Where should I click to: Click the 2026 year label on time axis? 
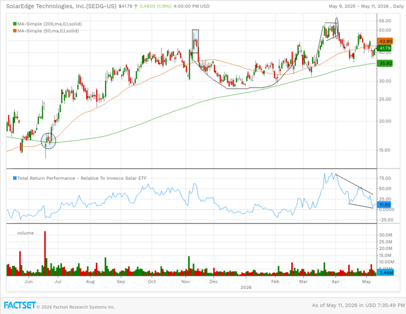click(246, 288)
